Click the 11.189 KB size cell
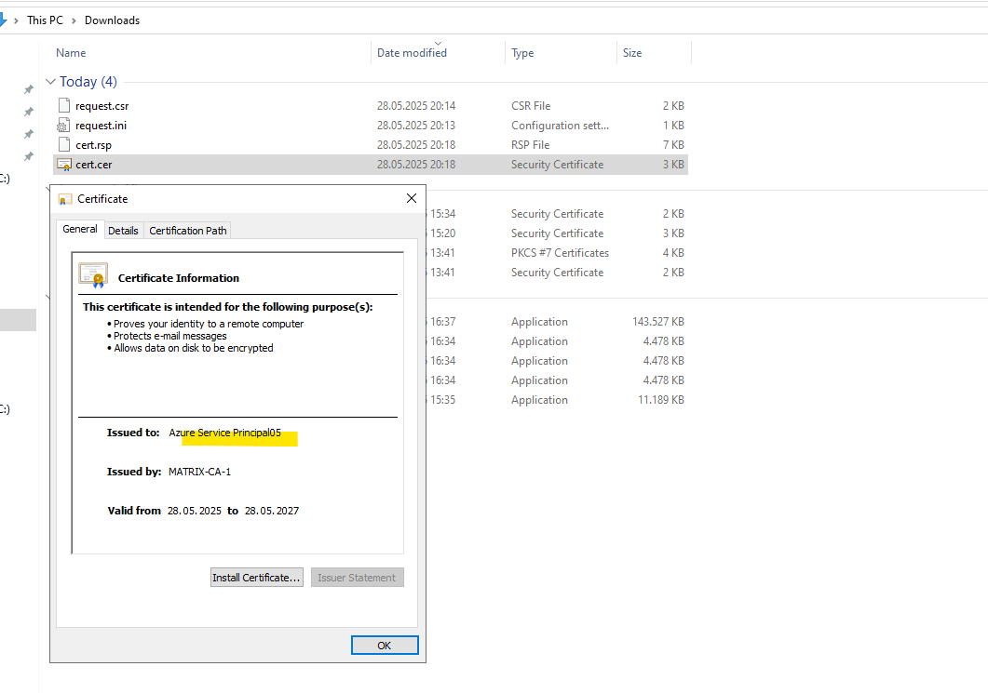The height and width of the screenshot is (693, 988). 660,400
